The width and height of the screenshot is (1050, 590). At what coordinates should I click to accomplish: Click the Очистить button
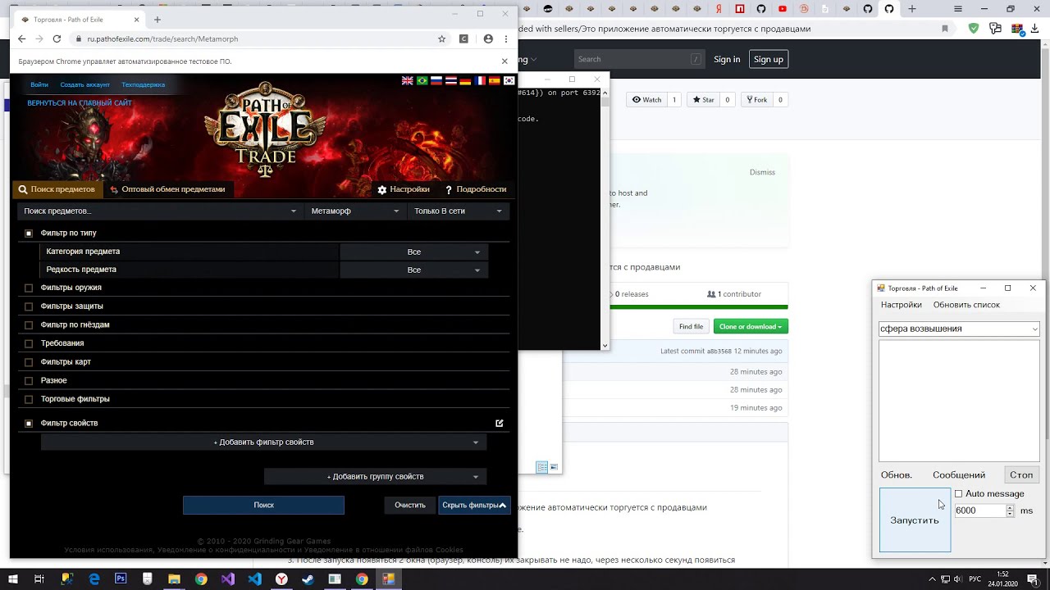click(410, 506)
